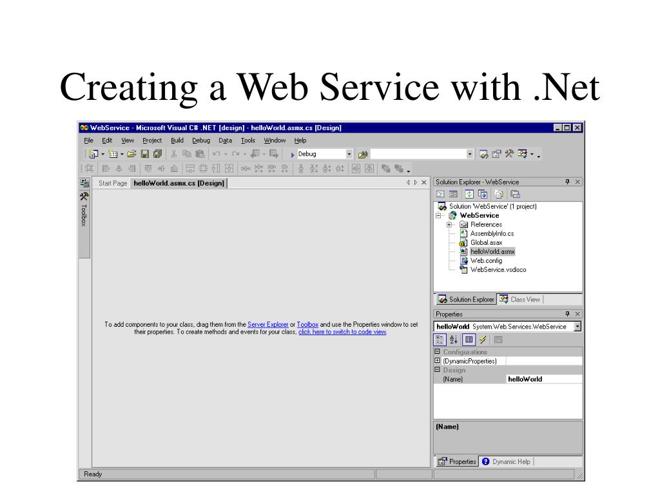Click the Copy Project icon in Solution Explorer
This screenshot has width=660, height=495.
pos(483,194)
